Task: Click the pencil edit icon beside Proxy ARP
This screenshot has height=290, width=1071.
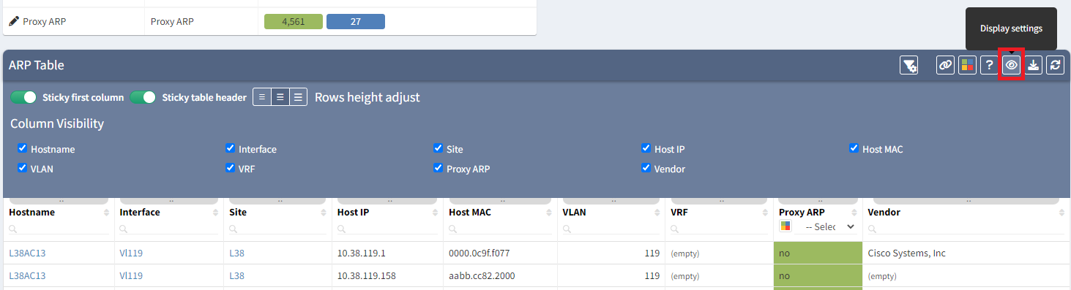Action: pyautogui.click(x=14, y=22)
